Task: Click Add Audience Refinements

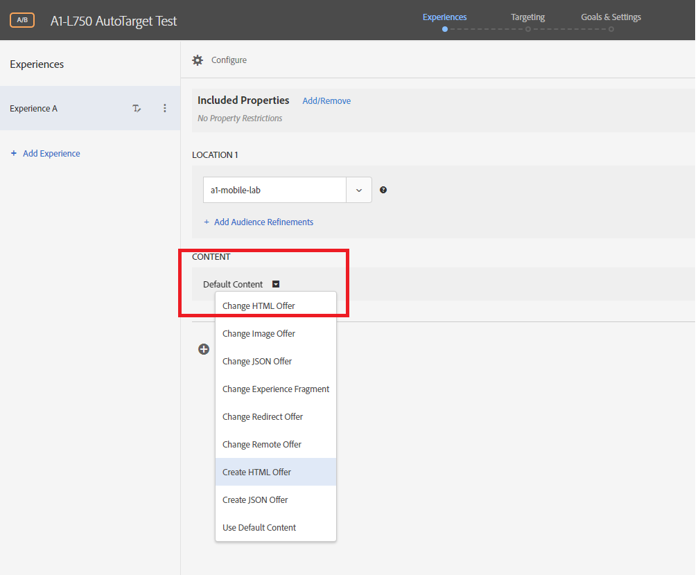Action: pyautogui.click(x=259, y=222)
